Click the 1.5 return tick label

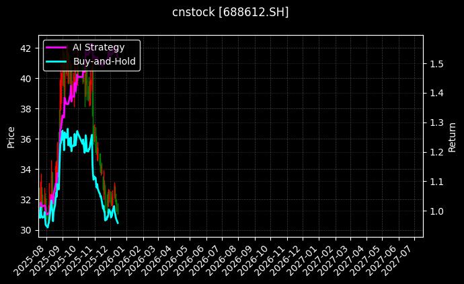pos(436,64)
